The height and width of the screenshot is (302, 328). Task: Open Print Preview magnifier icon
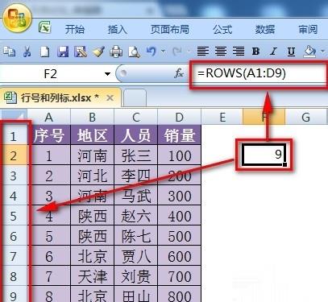click(x=134, y=52)
